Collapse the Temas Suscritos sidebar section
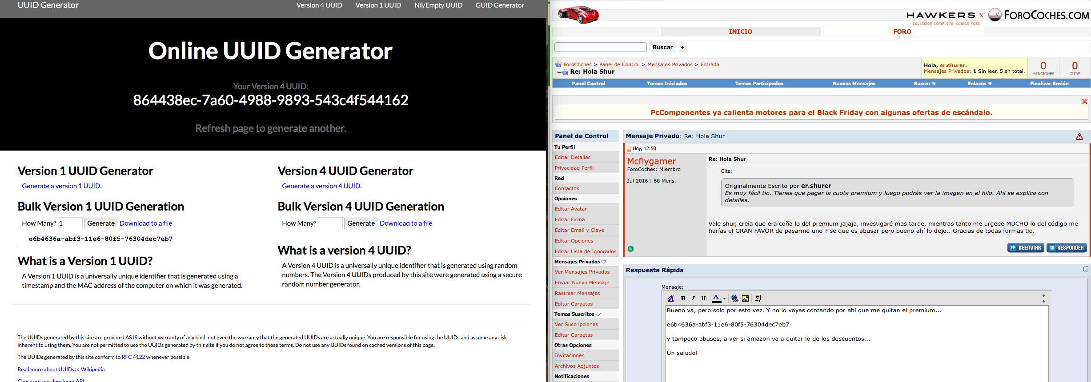 pos(598,314)
